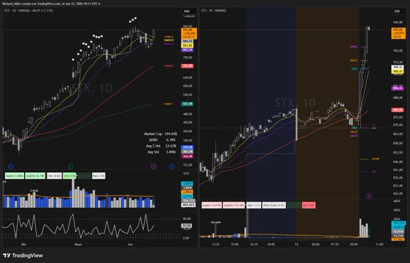
Task: Open the USD currency selector on the 1D chart
Action: (189, 11)
